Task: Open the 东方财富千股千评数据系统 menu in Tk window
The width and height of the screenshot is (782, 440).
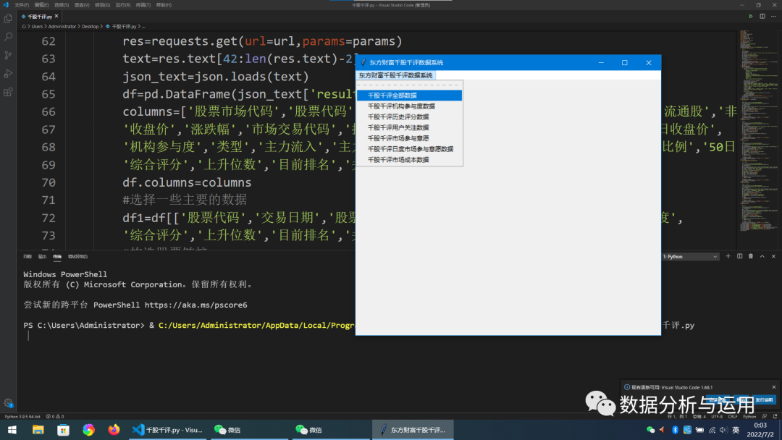Action: tap(395, 75)
